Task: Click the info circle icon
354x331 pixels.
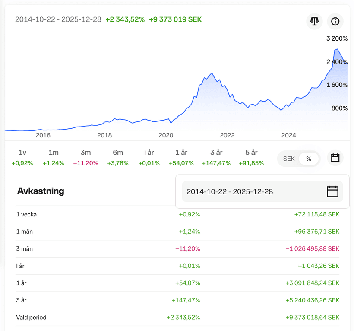Action: click(335, 21)
